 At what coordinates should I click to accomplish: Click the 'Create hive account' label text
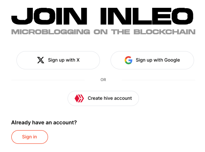pos(110,98)
